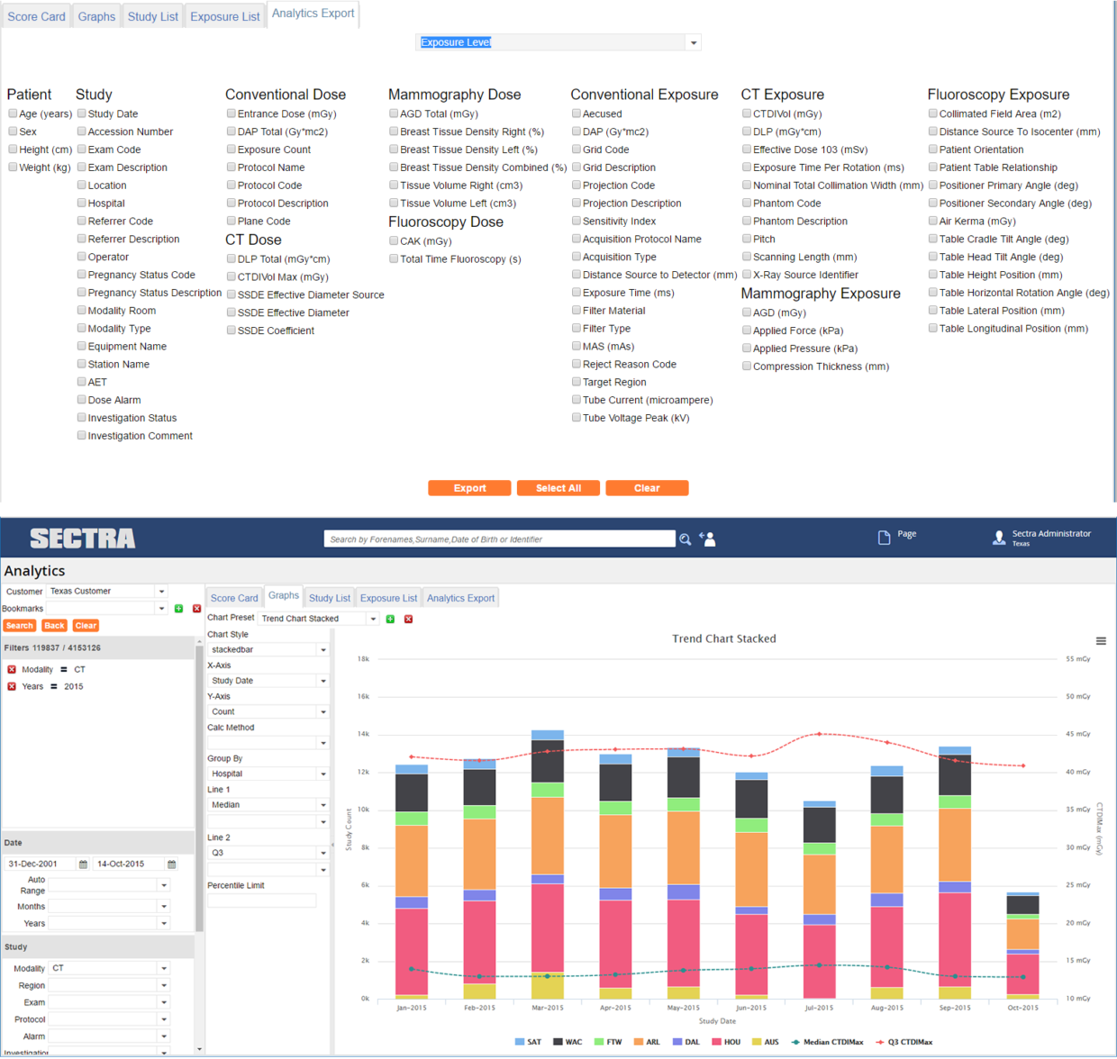Click the Export button
1117x1059 pixels.
click(x=468, y=487)
